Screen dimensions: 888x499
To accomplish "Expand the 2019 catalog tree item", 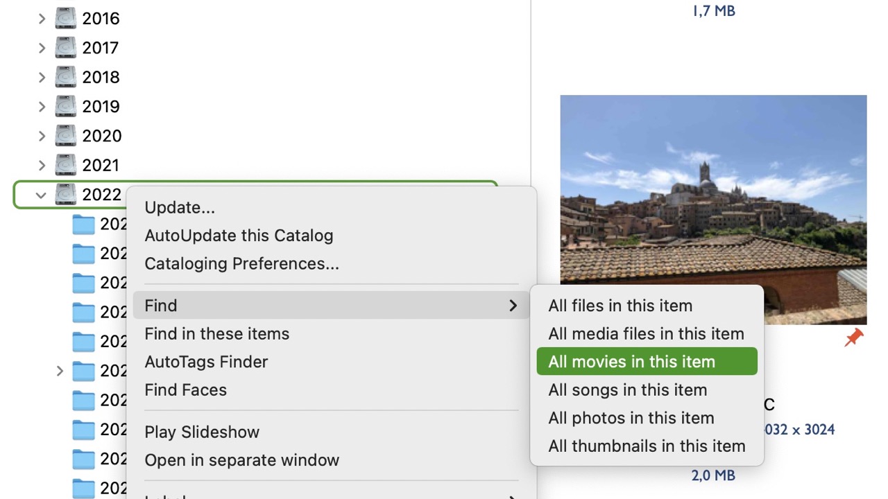I will click(42, 107).
